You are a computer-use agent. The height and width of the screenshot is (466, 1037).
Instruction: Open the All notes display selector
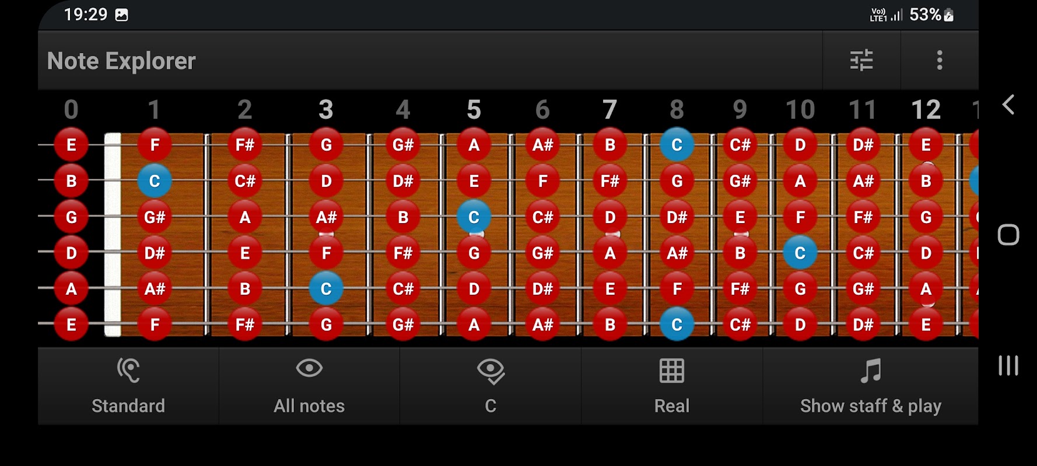309,405
